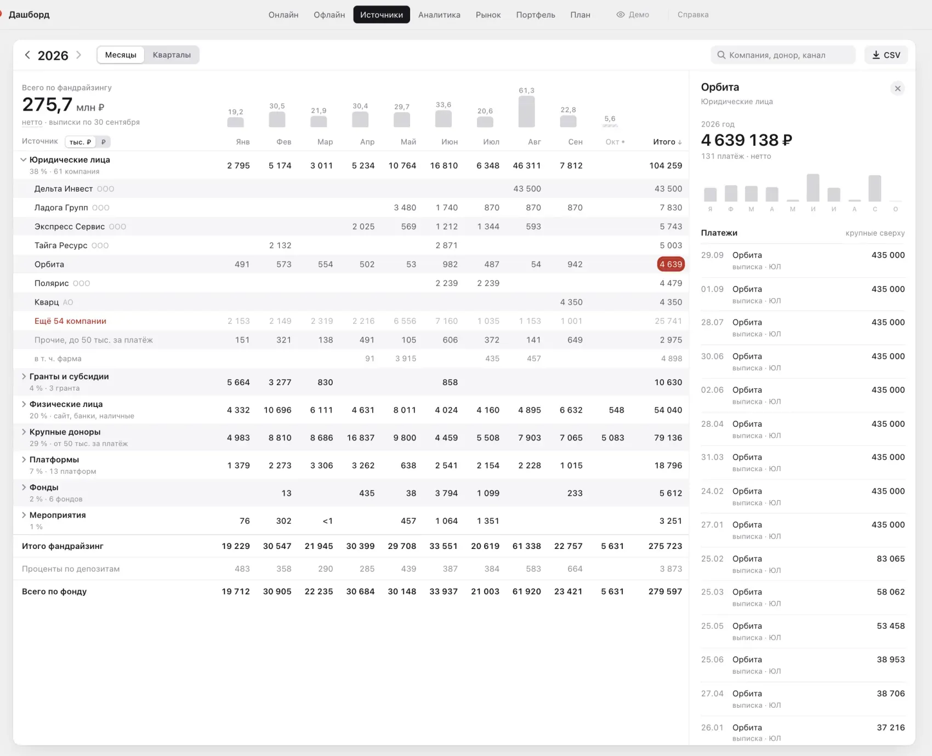Collapse the Юридические лица group
932x756 pixels.
click(x=24, y=159)
